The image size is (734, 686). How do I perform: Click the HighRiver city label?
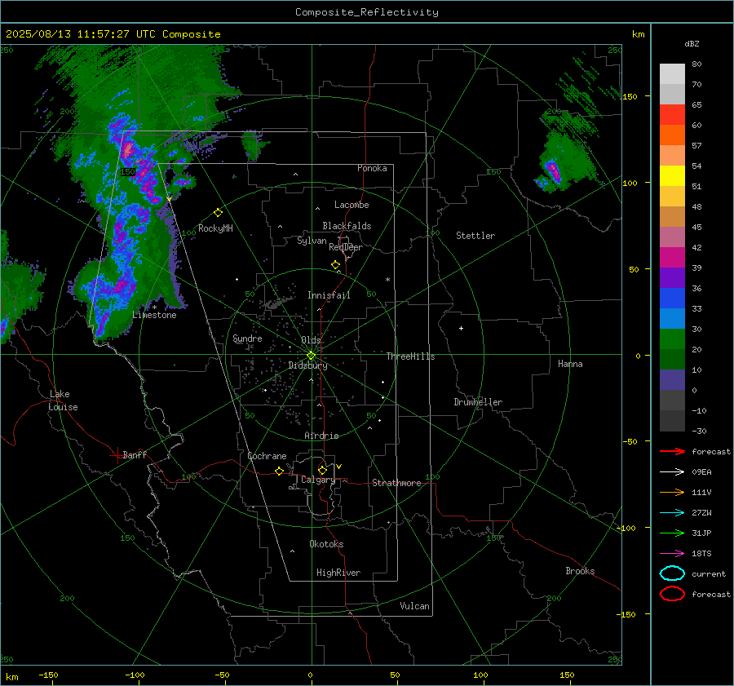click(x=338, y=573)
